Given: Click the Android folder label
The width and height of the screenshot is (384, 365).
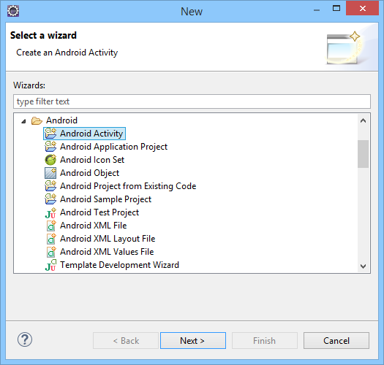Looking at the screenshot, I should point(61,120).
